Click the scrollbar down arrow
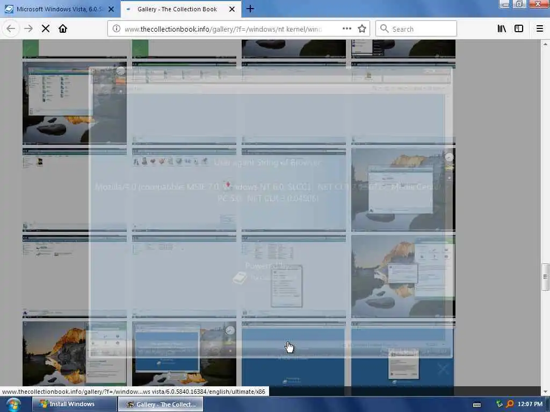The width and height of the screenshot is (550, 412). 545,392
